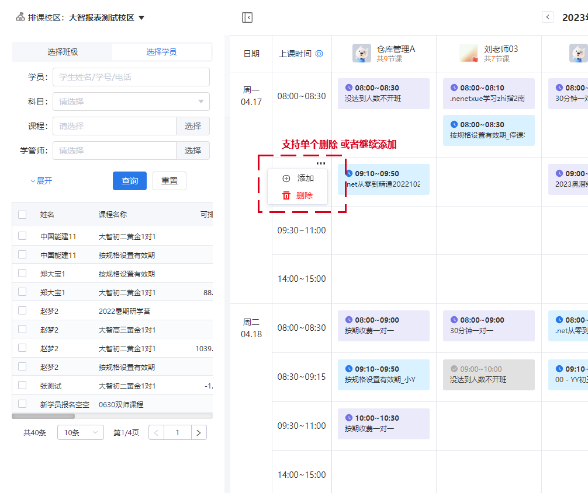Go to previous page of student list
Viewport: 588px width, 493px height.
[157, 433]
